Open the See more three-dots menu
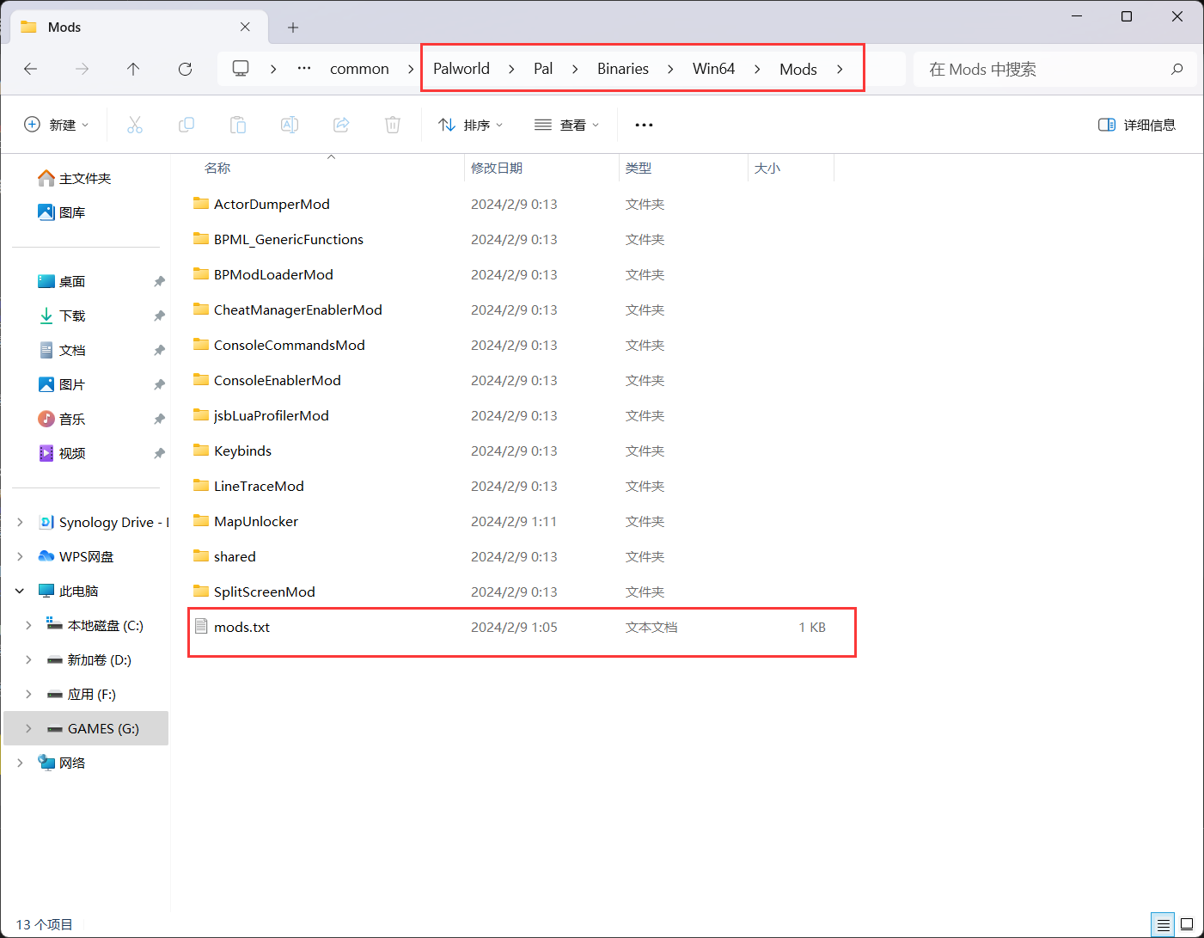1204x938 pixels. point(644,125)
